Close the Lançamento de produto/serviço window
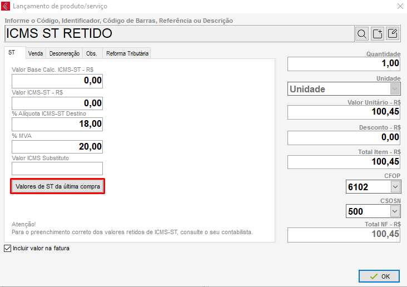This screenshot has width=407, height=287. tap(399, 6)
